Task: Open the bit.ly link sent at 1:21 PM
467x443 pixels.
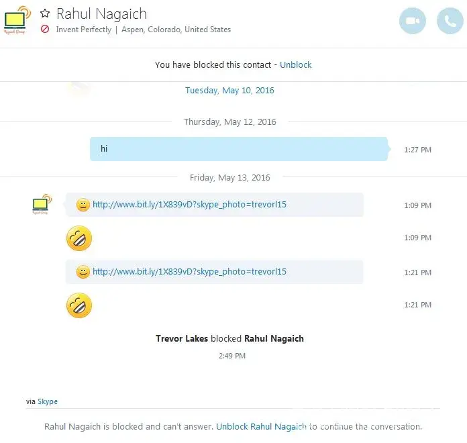Action: point(189,272)
